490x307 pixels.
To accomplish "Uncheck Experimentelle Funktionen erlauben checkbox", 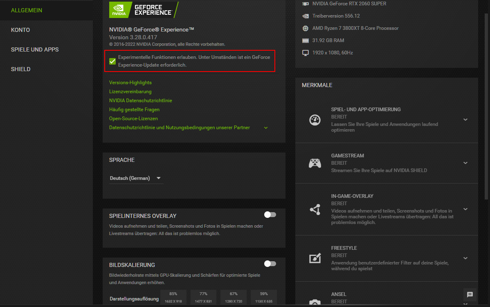I will (112, 61).
